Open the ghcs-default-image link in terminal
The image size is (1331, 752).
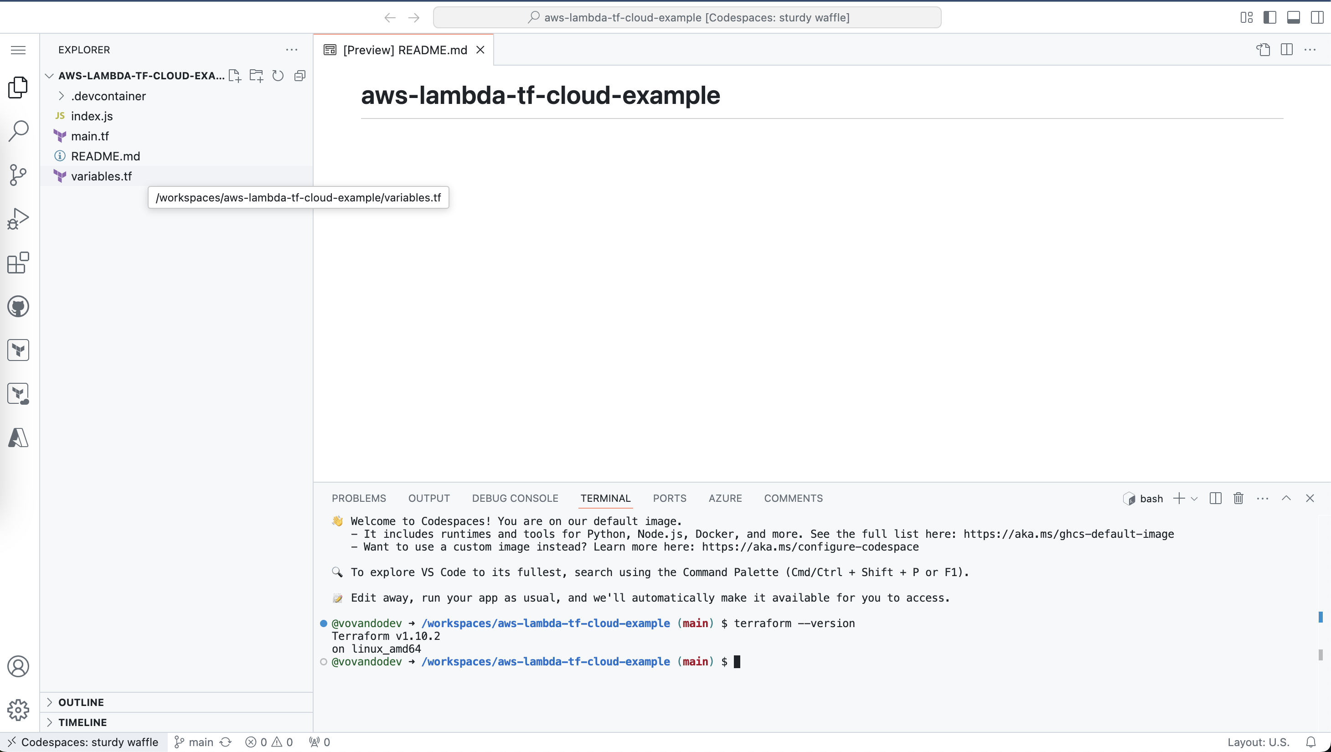coord(1068,534)
